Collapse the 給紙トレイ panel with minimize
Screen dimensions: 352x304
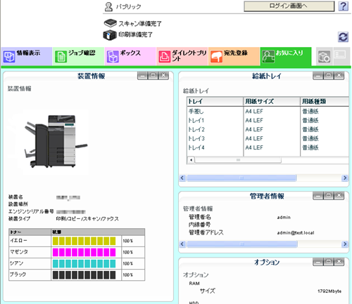pos(318,75)
